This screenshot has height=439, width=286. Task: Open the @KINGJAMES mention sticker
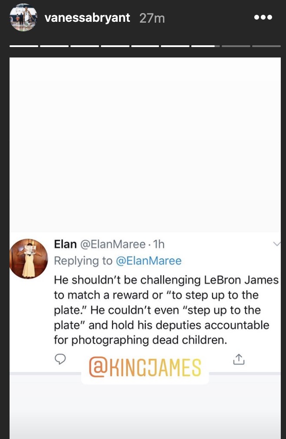145,368
